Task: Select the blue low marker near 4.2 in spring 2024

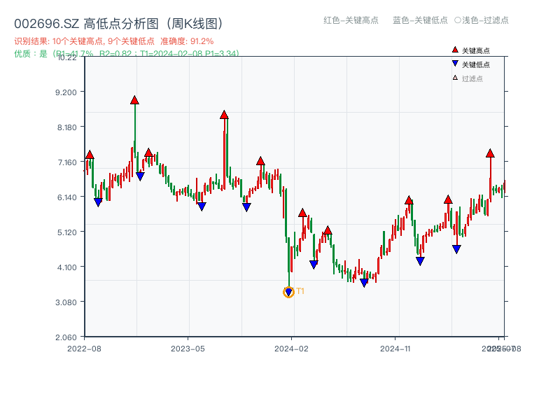Action: point(314,265)
